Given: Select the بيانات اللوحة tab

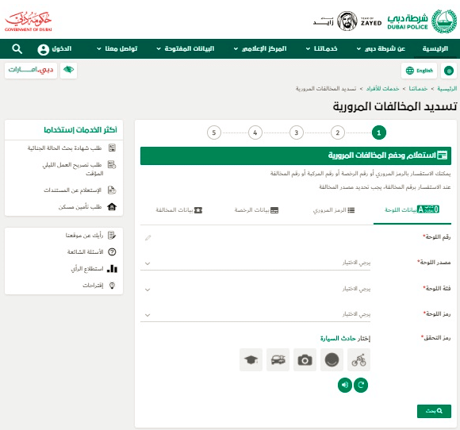Looking at the screenshot, I should click(x=412, y=209).
